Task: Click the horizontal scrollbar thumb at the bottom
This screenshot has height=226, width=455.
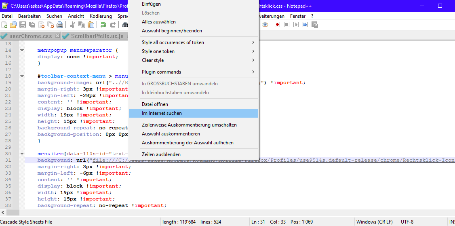Action: pyautogui.click(x=13, y=212)
